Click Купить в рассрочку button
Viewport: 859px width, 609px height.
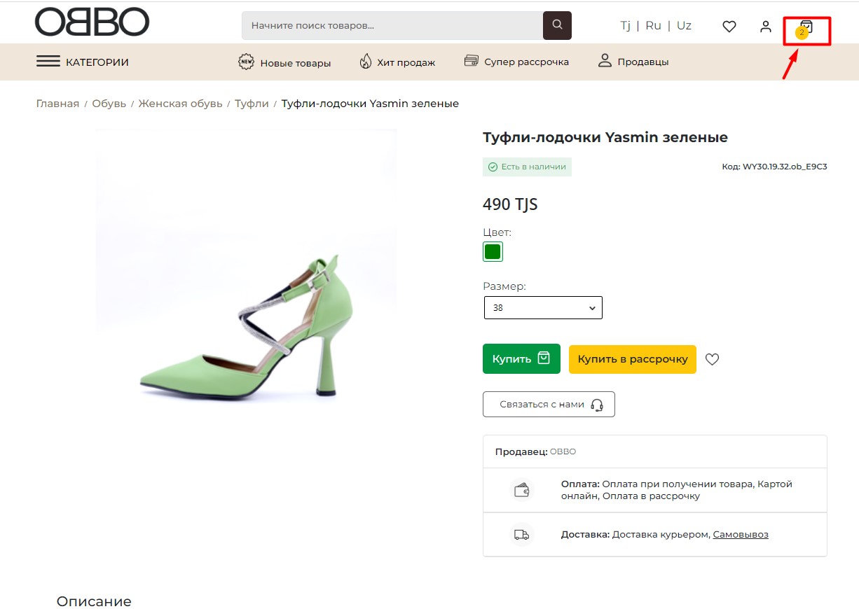tap(632, 359)
